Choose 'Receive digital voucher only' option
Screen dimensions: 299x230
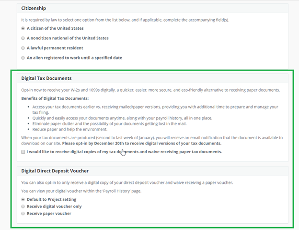(23, 206)
